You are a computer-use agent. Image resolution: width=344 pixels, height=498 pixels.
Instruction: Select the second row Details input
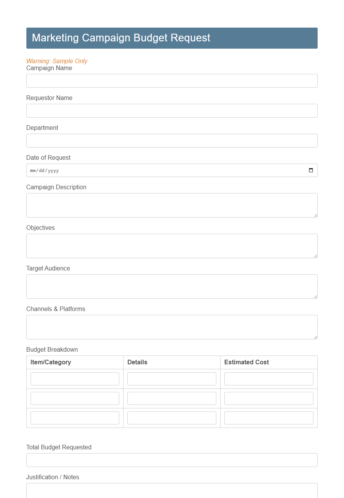click(x=172, y=398)
